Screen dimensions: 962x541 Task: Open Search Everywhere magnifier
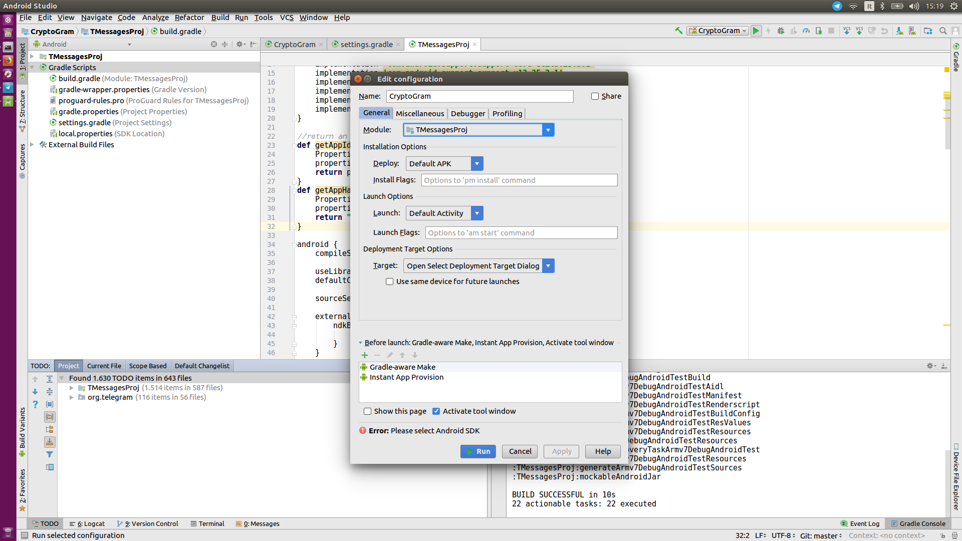[x=942, y=31]
